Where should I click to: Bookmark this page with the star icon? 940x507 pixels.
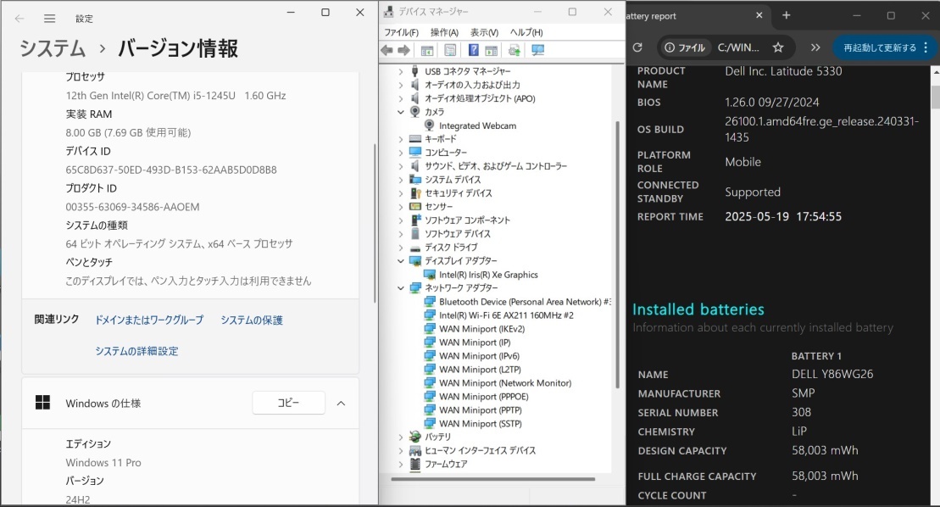tap(778, 47)
